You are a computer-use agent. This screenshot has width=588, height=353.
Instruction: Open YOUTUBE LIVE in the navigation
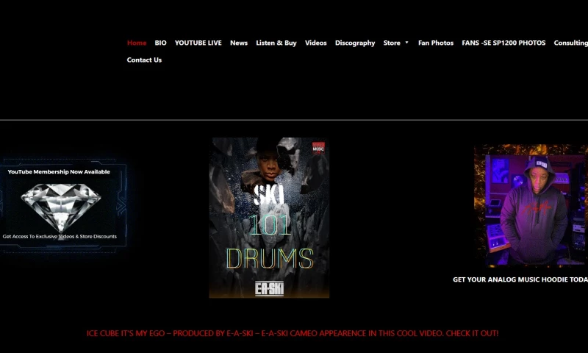198,43
